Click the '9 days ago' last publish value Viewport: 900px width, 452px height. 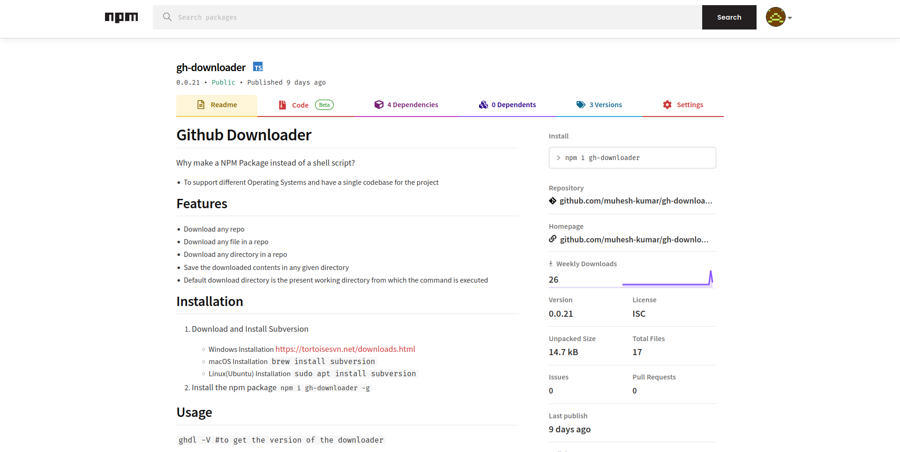[570, 430]
